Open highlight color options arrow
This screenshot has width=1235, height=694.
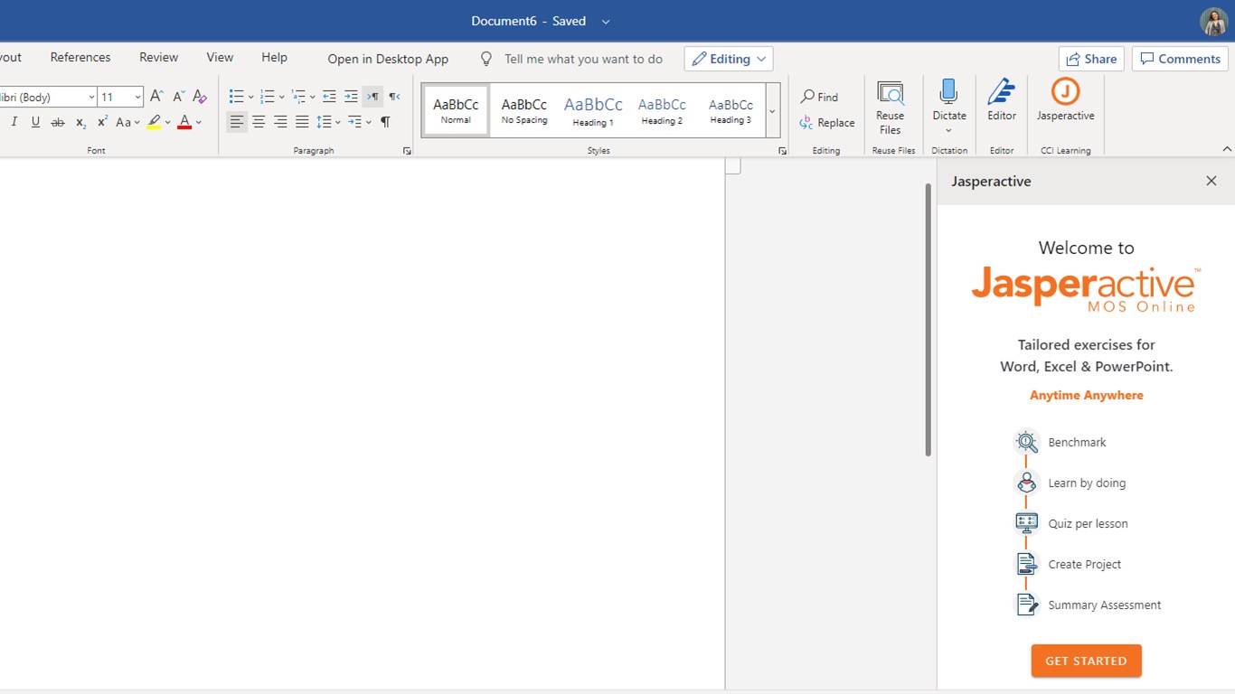coord(167,122)
